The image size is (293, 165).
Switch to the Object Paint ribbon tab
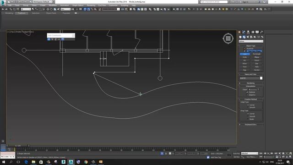click(x=51, y=13)
